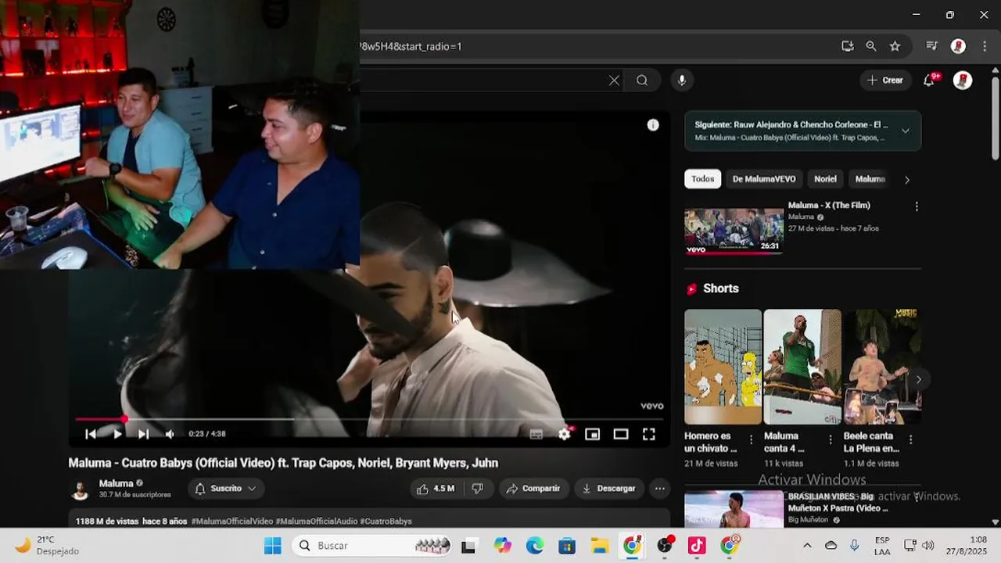Show next Shorts with arrow
The image size is (1001, 563).
click(x=919, y=380)
